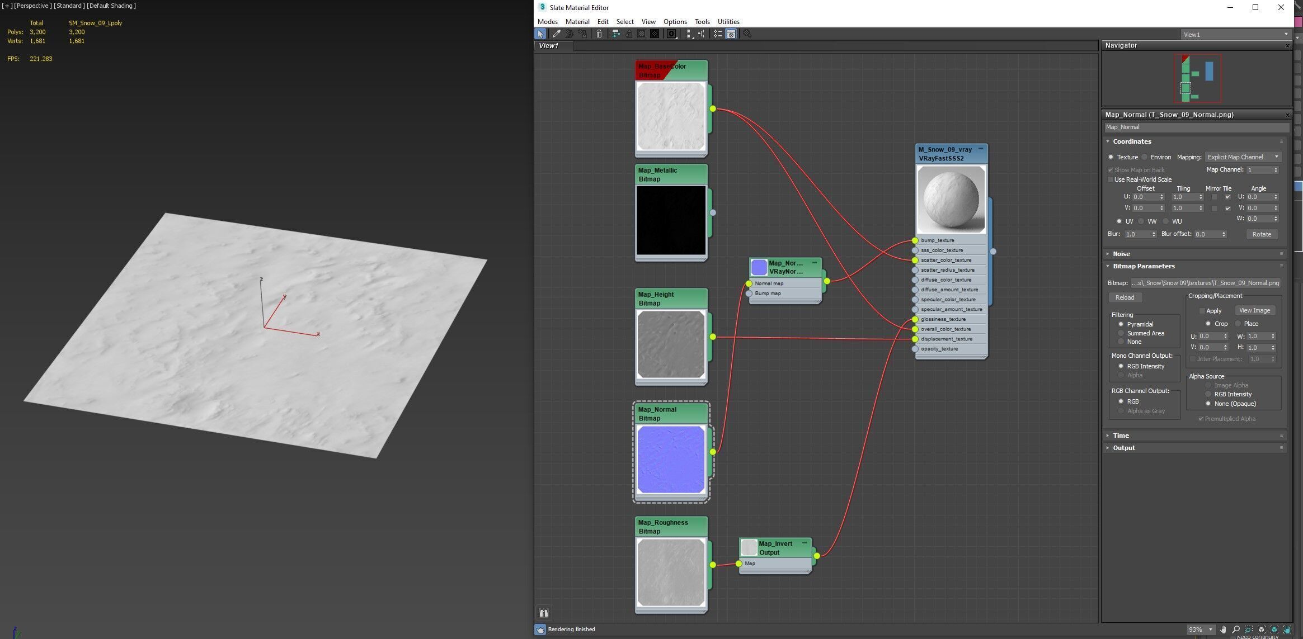Click M_Snow_09_vray sphere preview

pos(951,199)
